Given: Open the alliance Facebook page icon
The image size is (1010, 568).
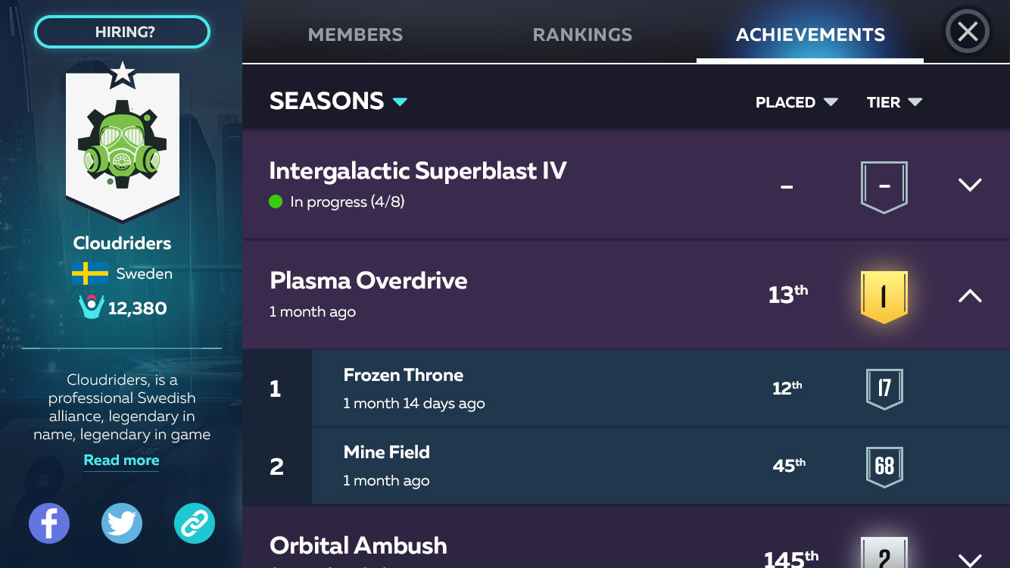Looking at the screenshot, I should coord(49,523).
